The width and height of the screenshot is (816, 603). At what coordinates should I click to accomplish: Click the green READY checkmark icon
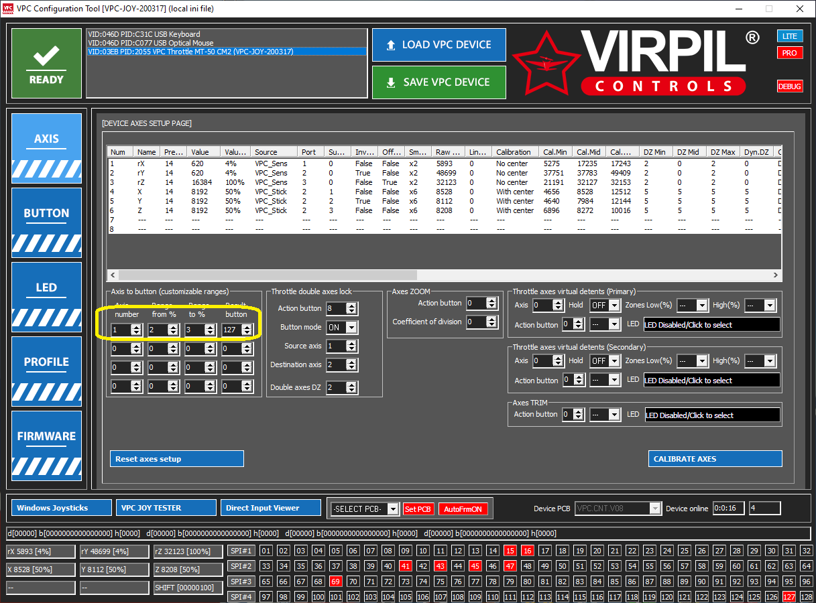coord(46,56)
